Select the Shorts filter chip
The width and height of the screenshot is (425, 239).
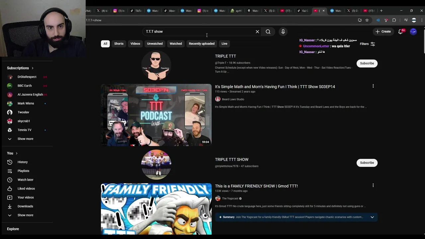(119, 43)
